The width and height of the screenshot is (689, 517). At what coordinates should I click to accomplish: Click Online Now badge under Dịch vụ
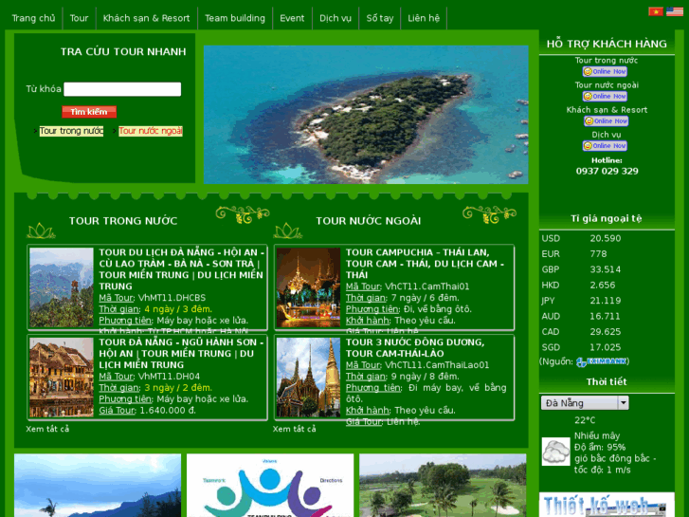point(605,146)
